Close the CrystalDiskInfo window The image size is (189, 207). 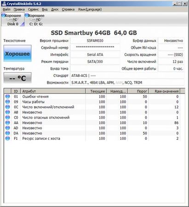(185, 4)
